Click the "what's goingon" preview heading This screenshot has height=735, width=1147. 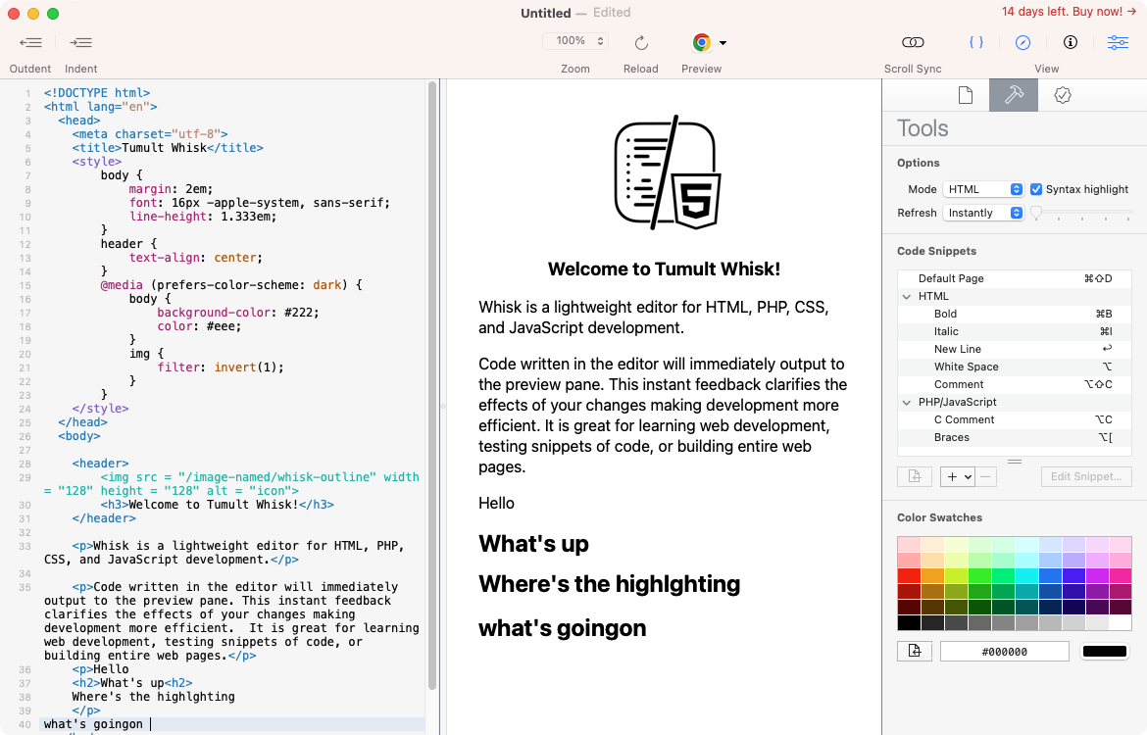click(563, 628)
